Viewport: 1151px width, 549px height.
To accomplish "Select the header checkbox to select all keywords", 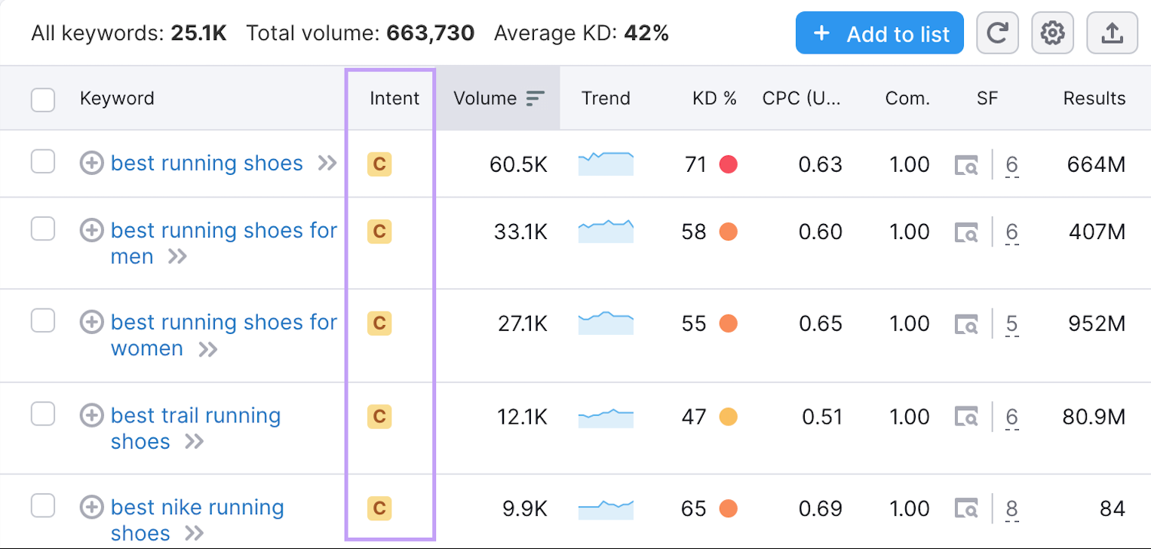I will pyautogui.click(x=43, y=98).
